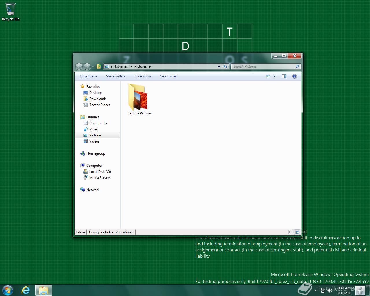Image resolution: width=370 pixels, height=296 pixels.
Task: Expand the address bar history dropdown
Action: point(219,66)
